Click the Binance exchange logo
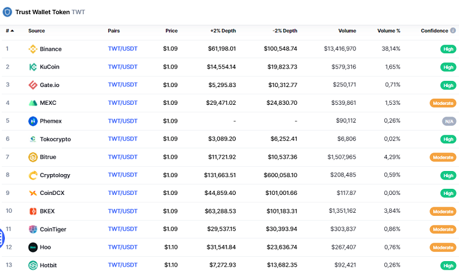Screen dimensions: 459x274 pyautogui.click(x=33, y=49)
